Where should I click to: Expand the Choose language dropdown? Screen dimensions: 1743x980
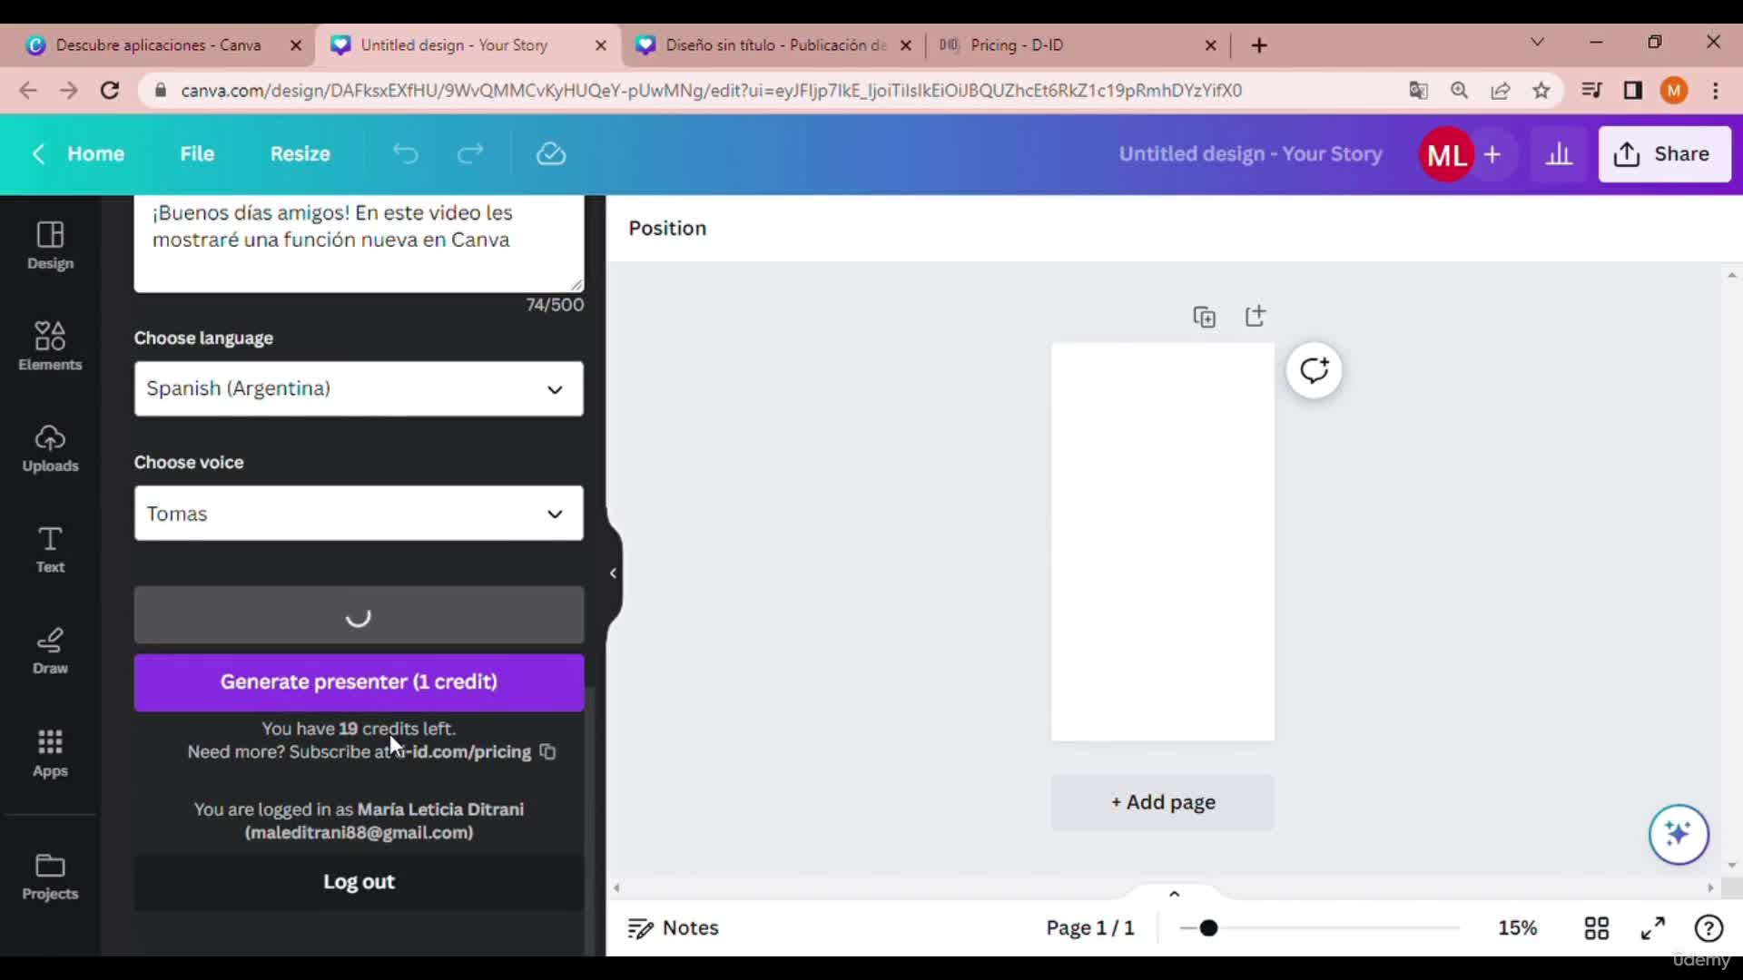[359, 388]
